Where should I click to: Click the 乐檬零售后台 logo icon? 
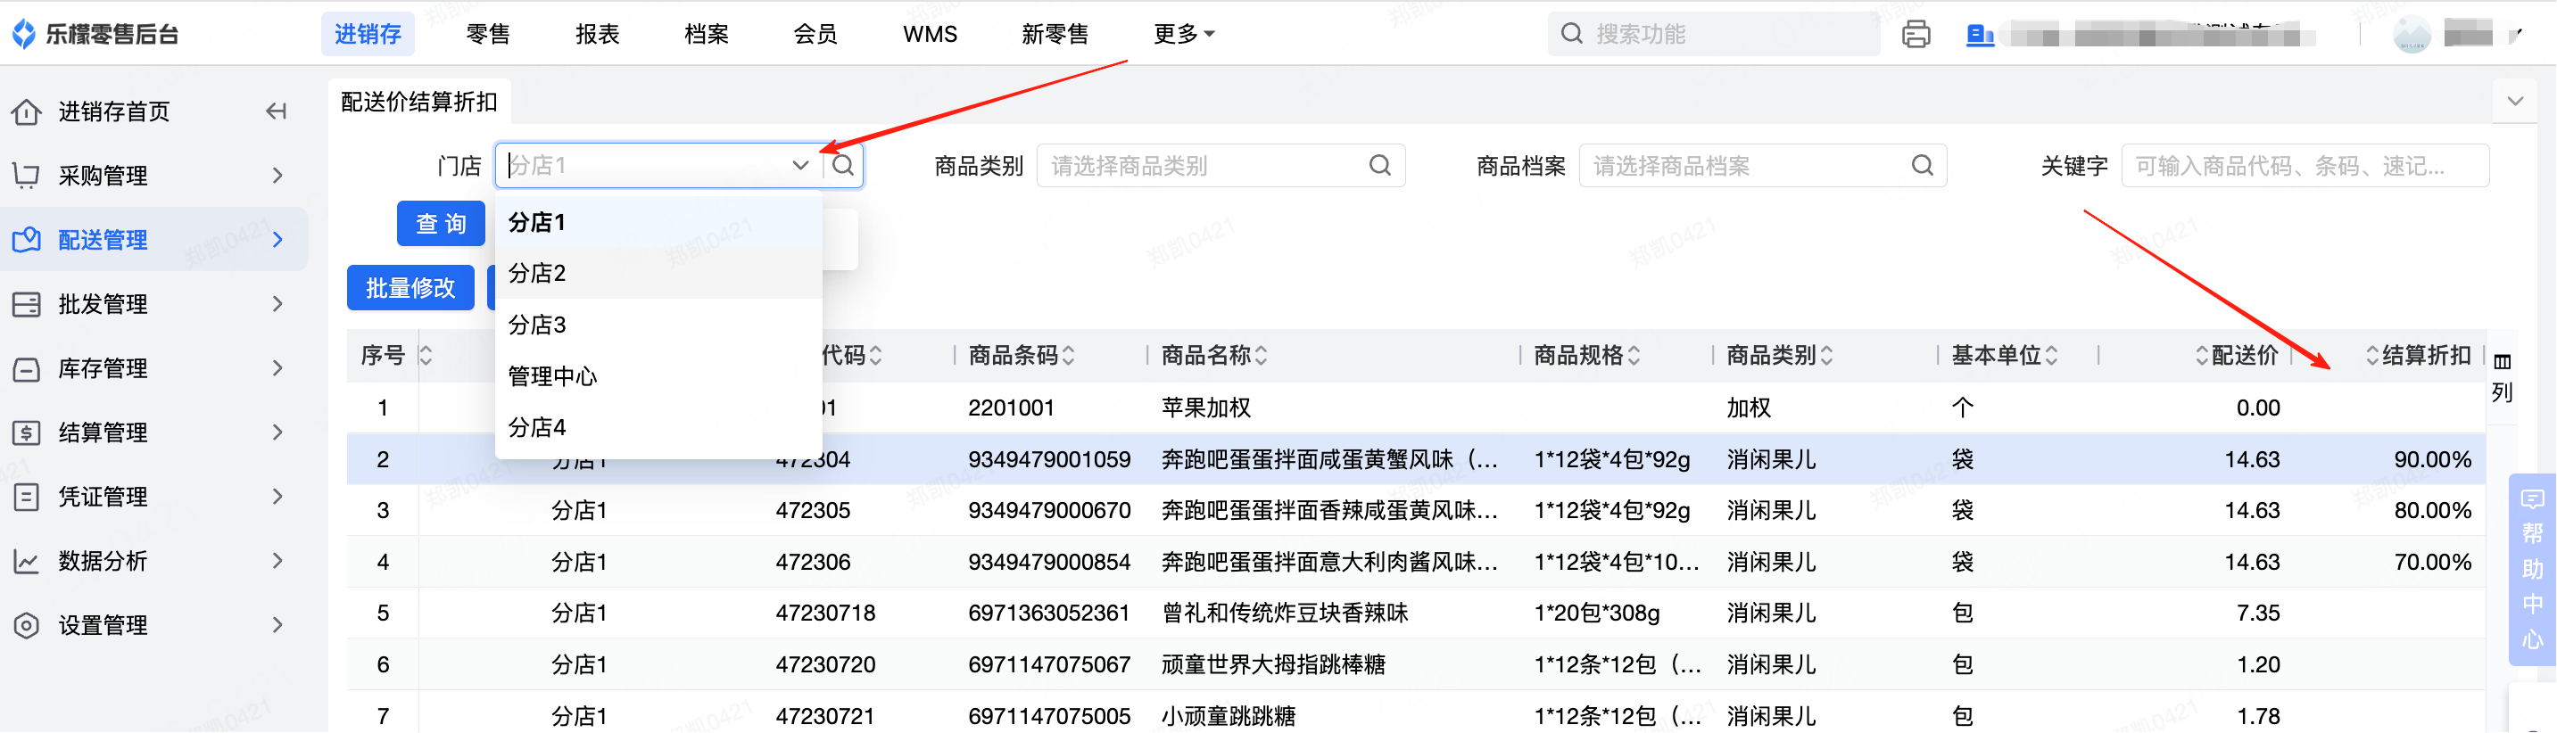pyautogui.click(x=24, y=34)
